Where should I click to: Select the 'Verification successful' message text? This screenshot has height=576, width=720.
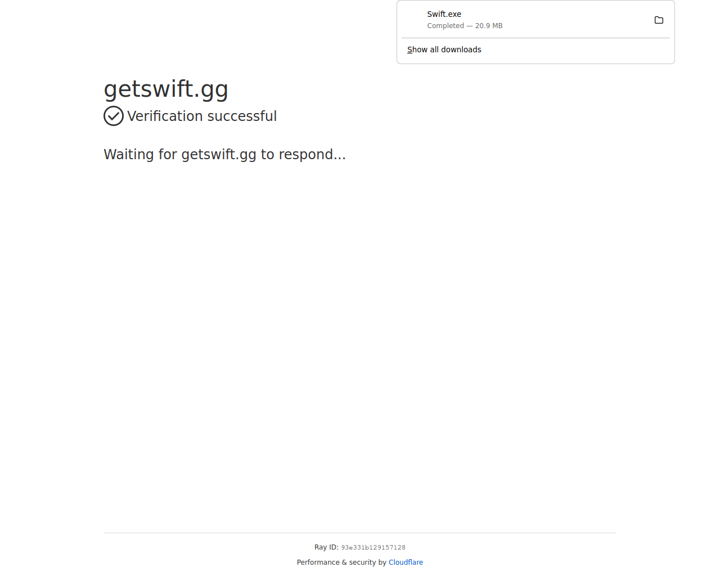(202, 116)
